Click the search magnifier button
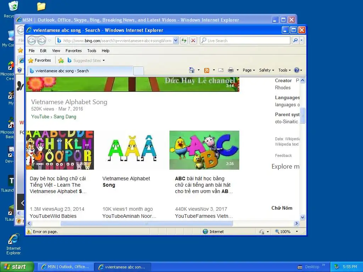This screenshot has width=363, height=272. pos(295,40)
